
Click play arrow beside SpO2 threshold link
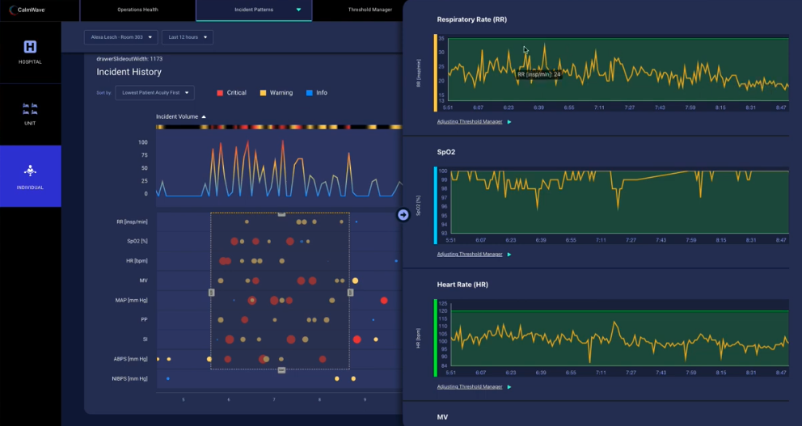coord(509,254)
